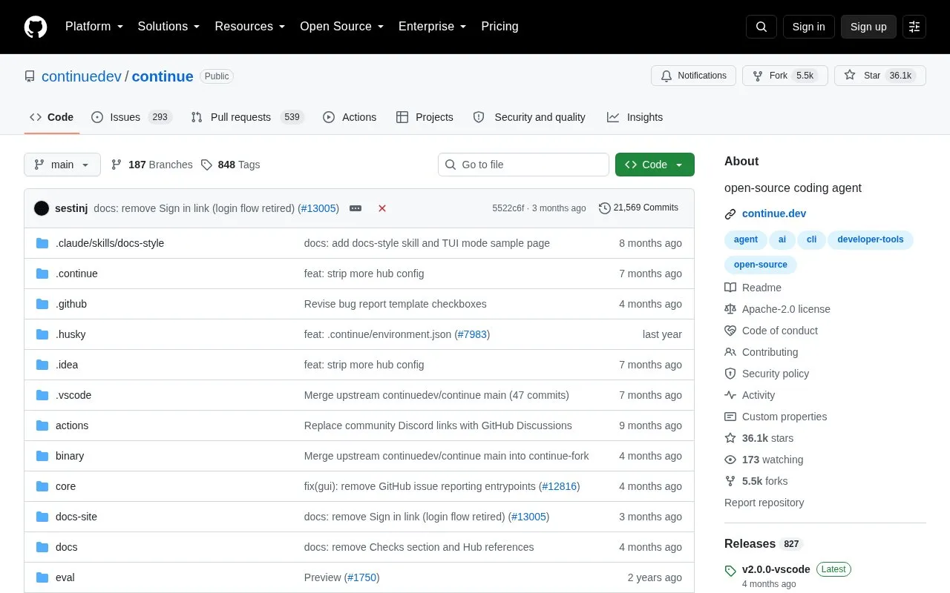Image resolution: width=950 pixels, height=593 pixels.
Task: Open the continuedev organization link
Action: tap(82, 76)
